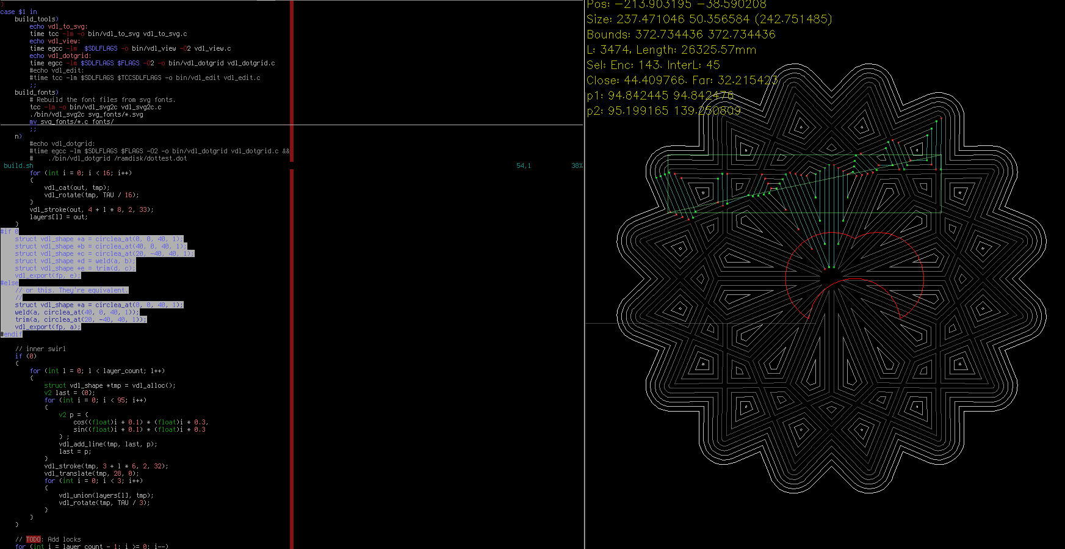Click the 'vdl_export(fp, a);' line

[x=48, y=327]
